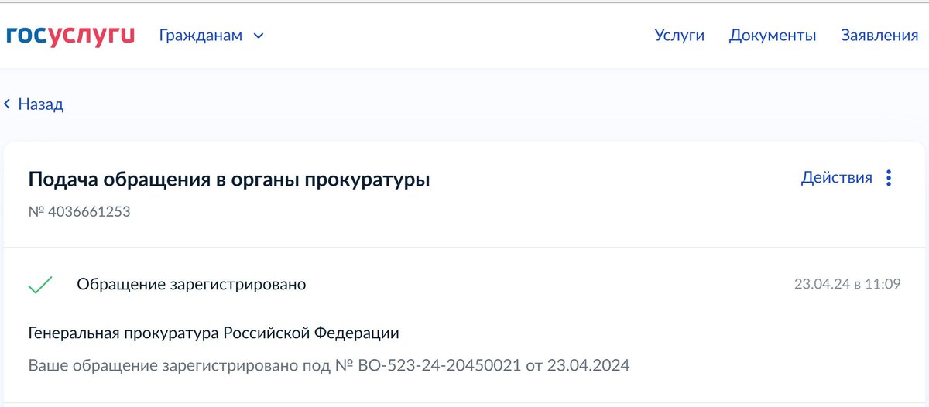Image resolution: width=929 pixels, height=407 pixels.
Task: Click the left arrow beside Назад
Action: tap(8, 104)
